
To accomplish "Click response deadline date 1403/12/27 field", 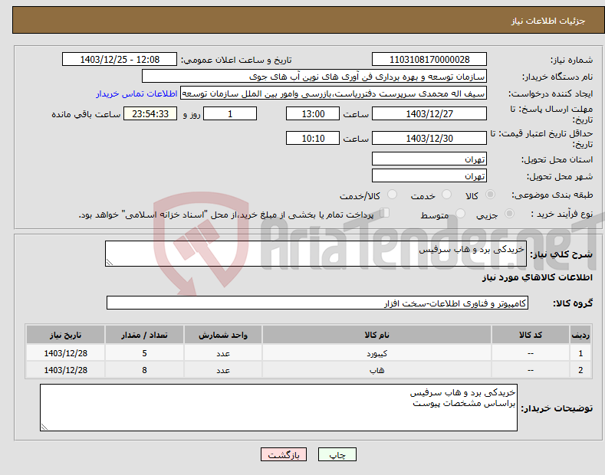I will tap(429, 113).
